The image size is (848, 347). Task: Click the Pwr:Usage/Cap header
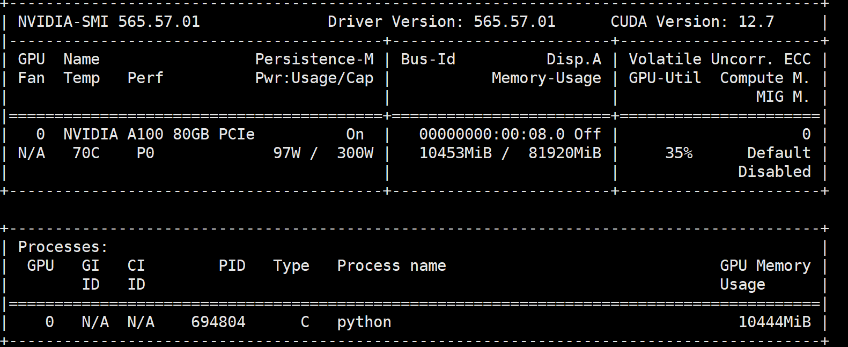[x=314, y=78]
